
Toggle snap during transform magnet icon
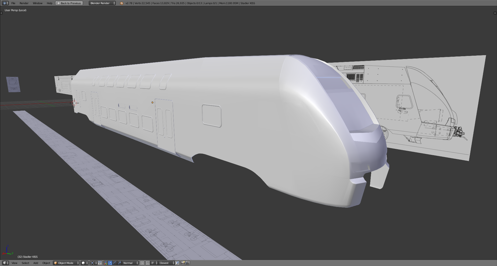tap(148, 263)
